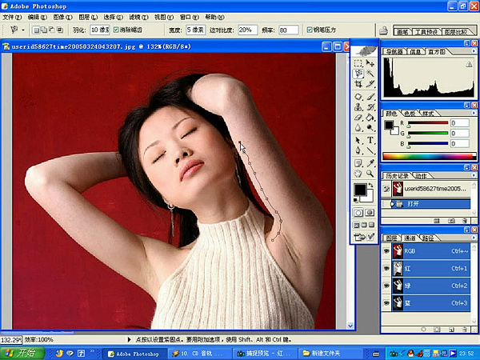This screenshot has width=480, height=360.
Task: Select the Line tool
Action: 370,150
